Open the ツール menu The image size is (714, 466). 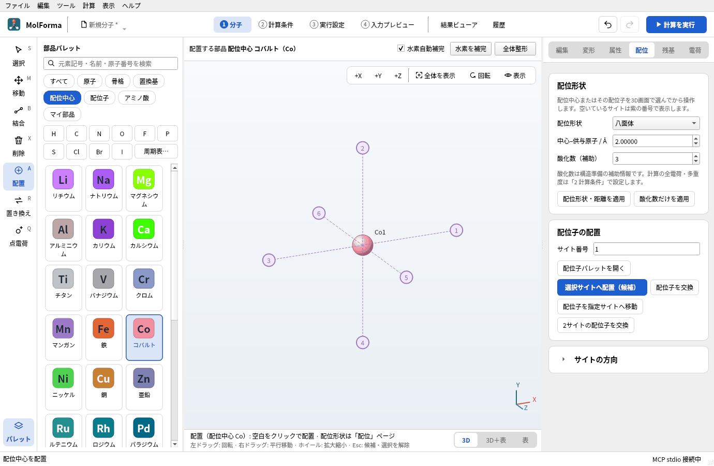point(66,6)
